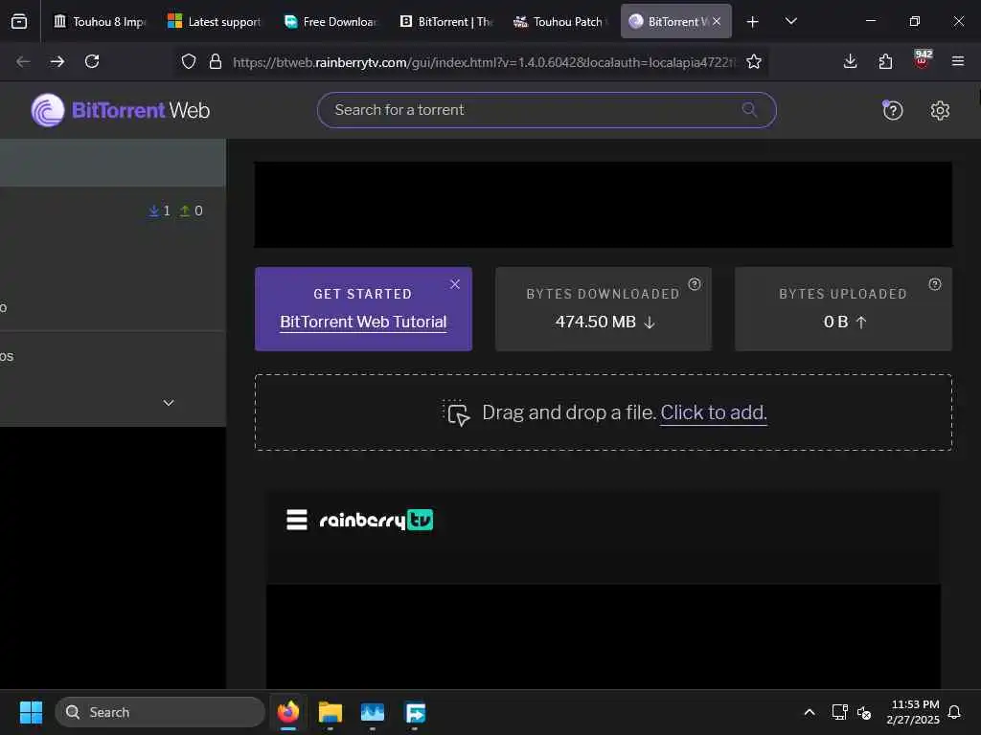Open the blue arrow window app in taskbar
This screenshot has height=735, width=981.
[415, 712]
